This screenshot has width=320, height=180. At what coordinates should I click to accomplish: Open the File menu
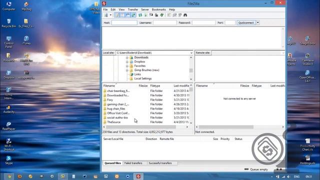(x=105, y=9)
